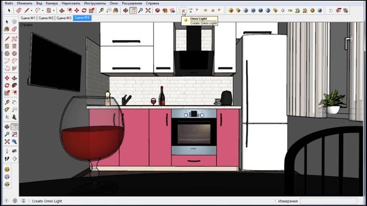
Task: Click Zoom Extents in top toolbar
Action: [148, 10]
